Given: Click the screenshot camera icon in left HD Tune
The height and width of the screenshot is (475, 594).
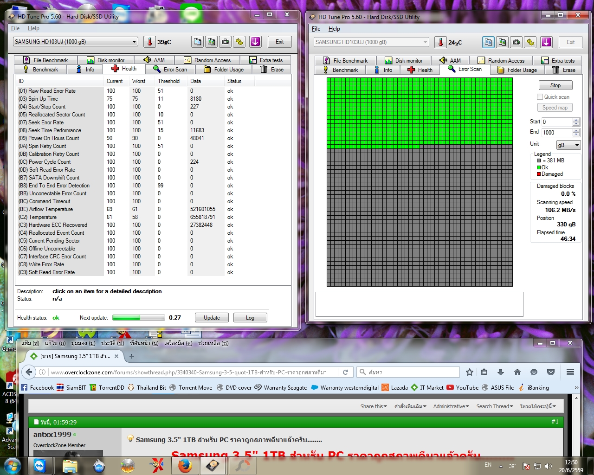Looking at the screenshot, I should pos(225,42).
